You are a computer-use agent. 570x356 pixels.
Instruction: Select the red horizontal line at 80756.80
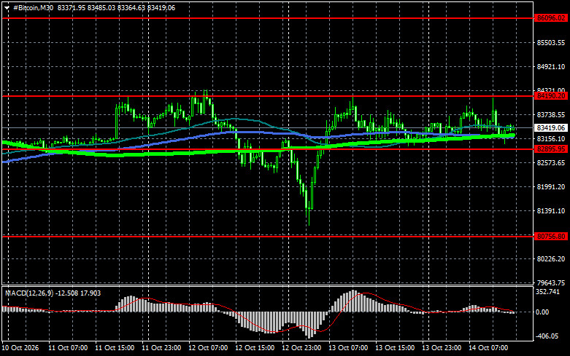(x=268, y=236)
